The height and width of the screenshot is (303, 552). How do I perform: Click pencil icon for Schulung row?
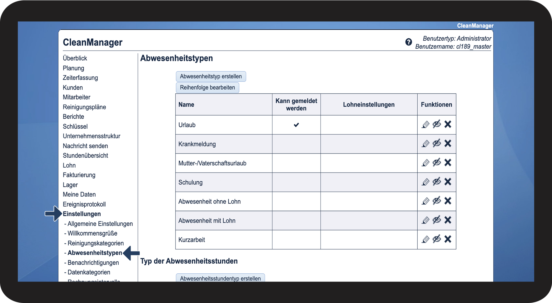[425, 182]
